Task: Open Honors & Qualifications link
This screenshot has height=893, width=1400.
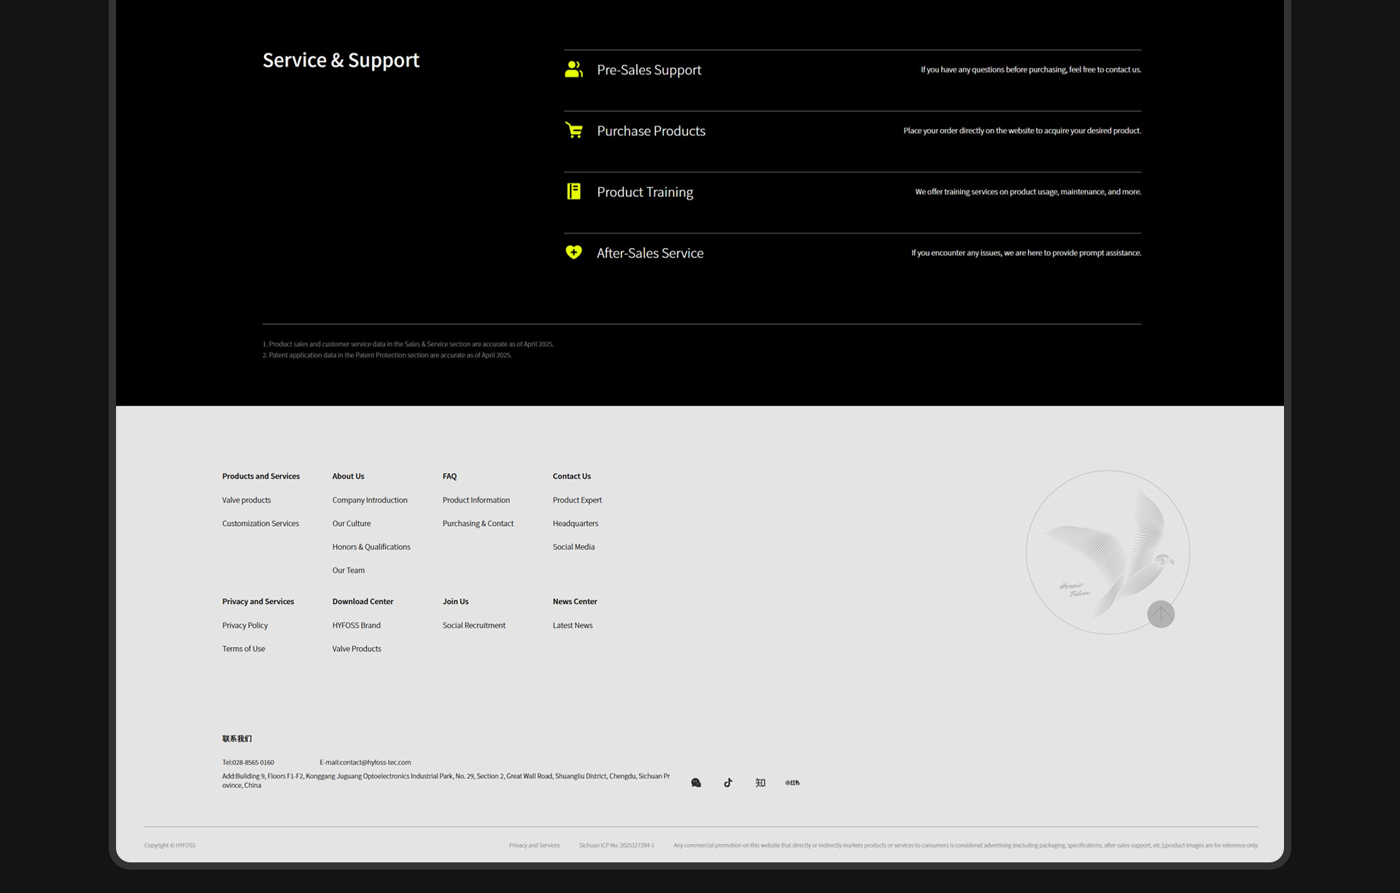Action: pos(371,547)
